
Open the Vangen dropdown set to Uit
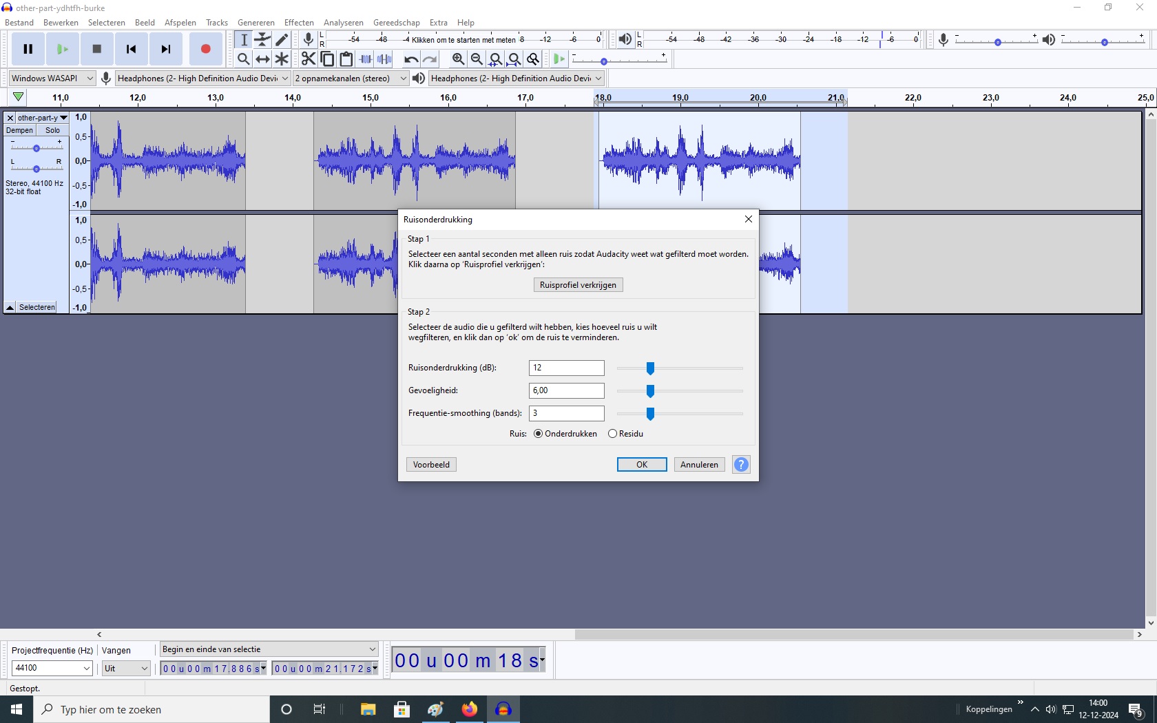click(x=126, y=668)
